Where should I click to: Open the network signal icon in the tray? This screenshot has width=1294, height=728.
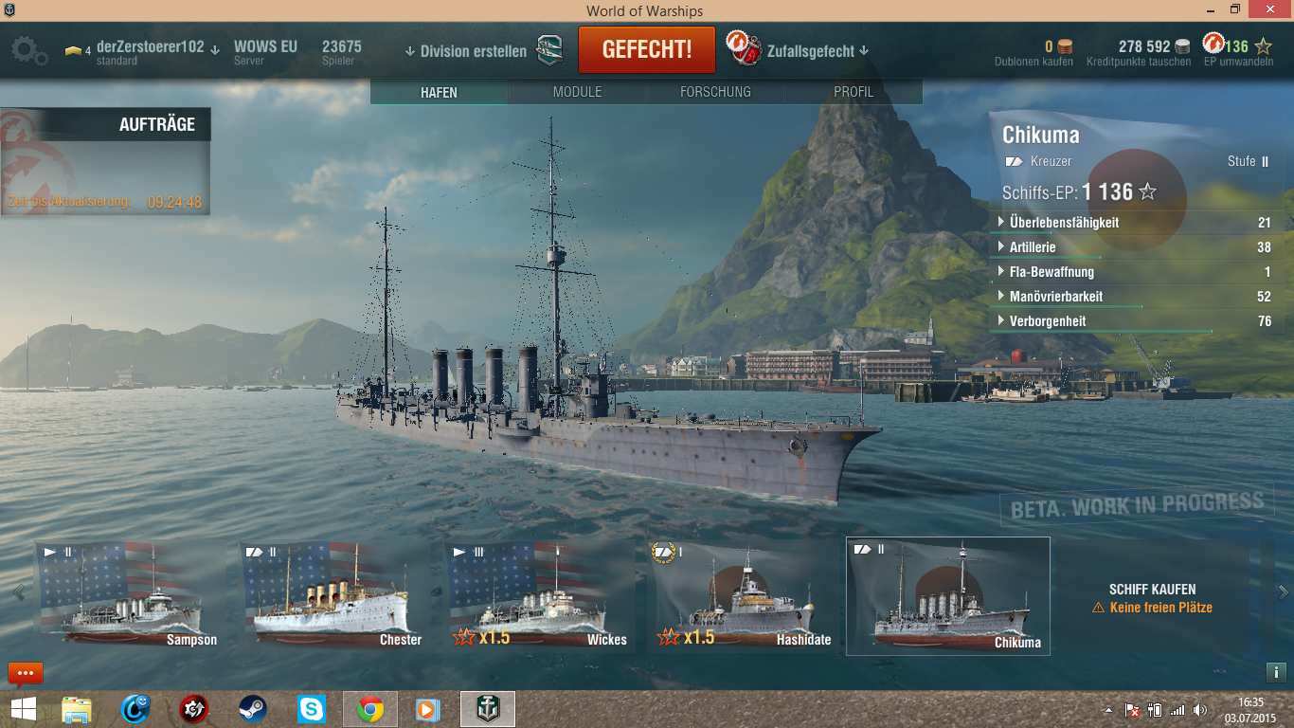(1177, 710)
